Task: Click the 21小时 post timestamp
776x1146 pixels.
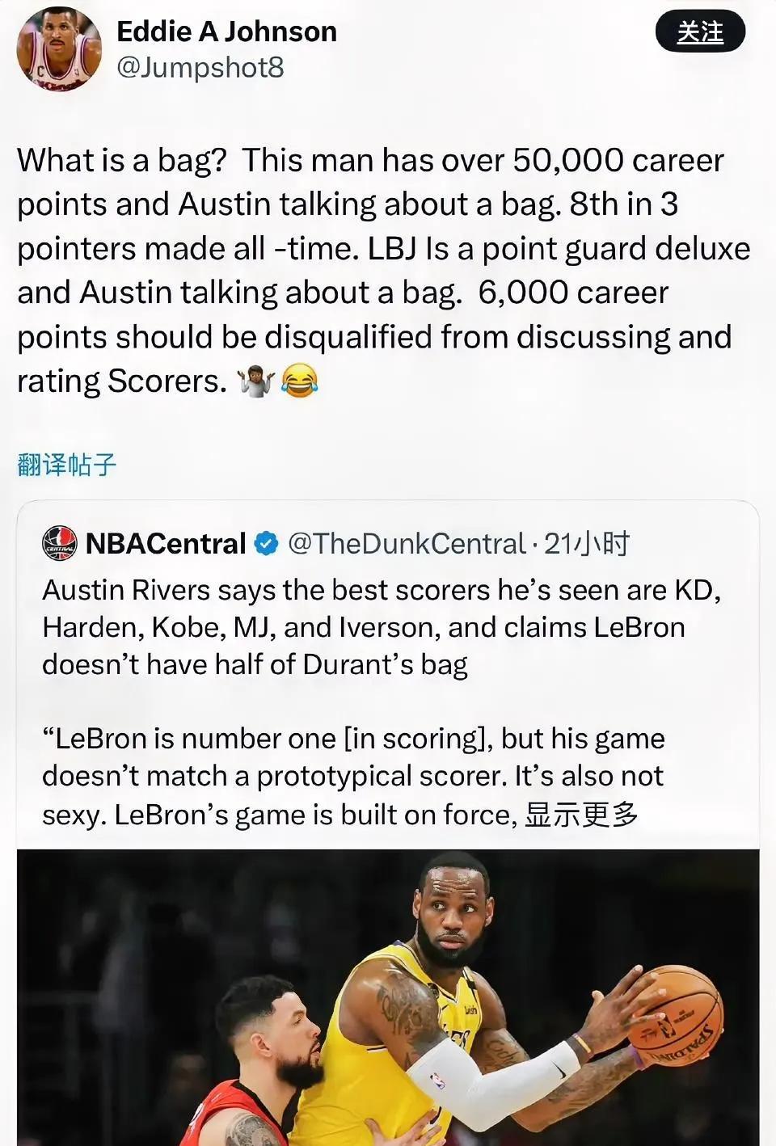Action: [x=587, y=543]
